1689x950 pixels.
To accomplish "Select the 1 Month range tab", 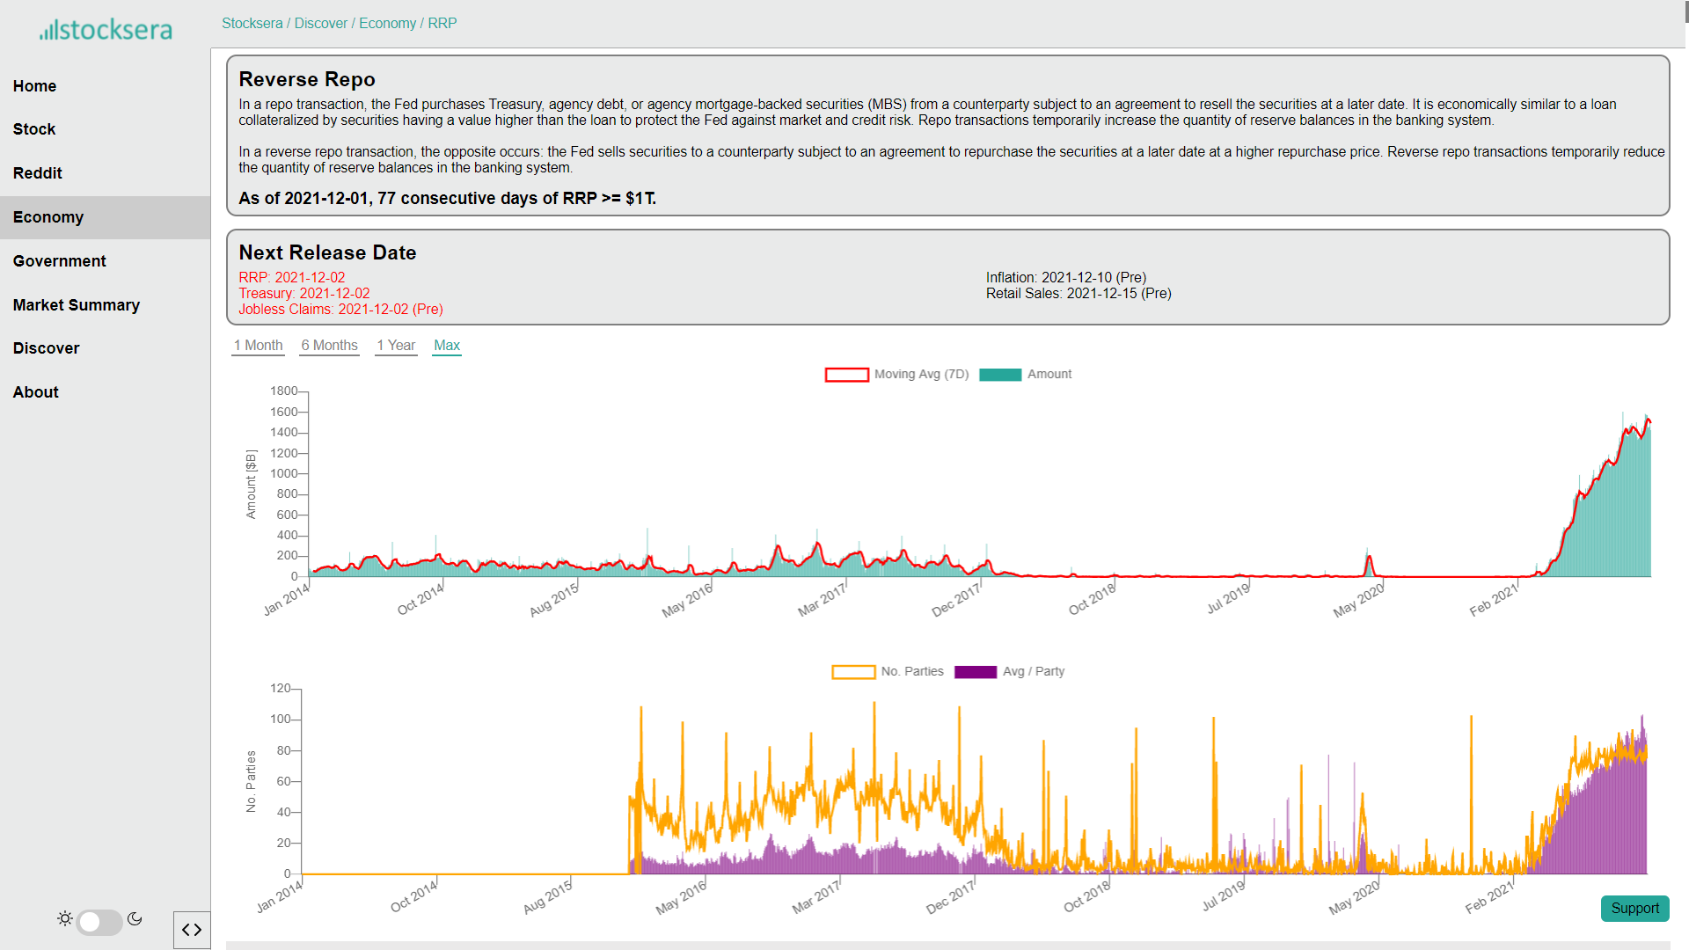I will click(258, 346).
